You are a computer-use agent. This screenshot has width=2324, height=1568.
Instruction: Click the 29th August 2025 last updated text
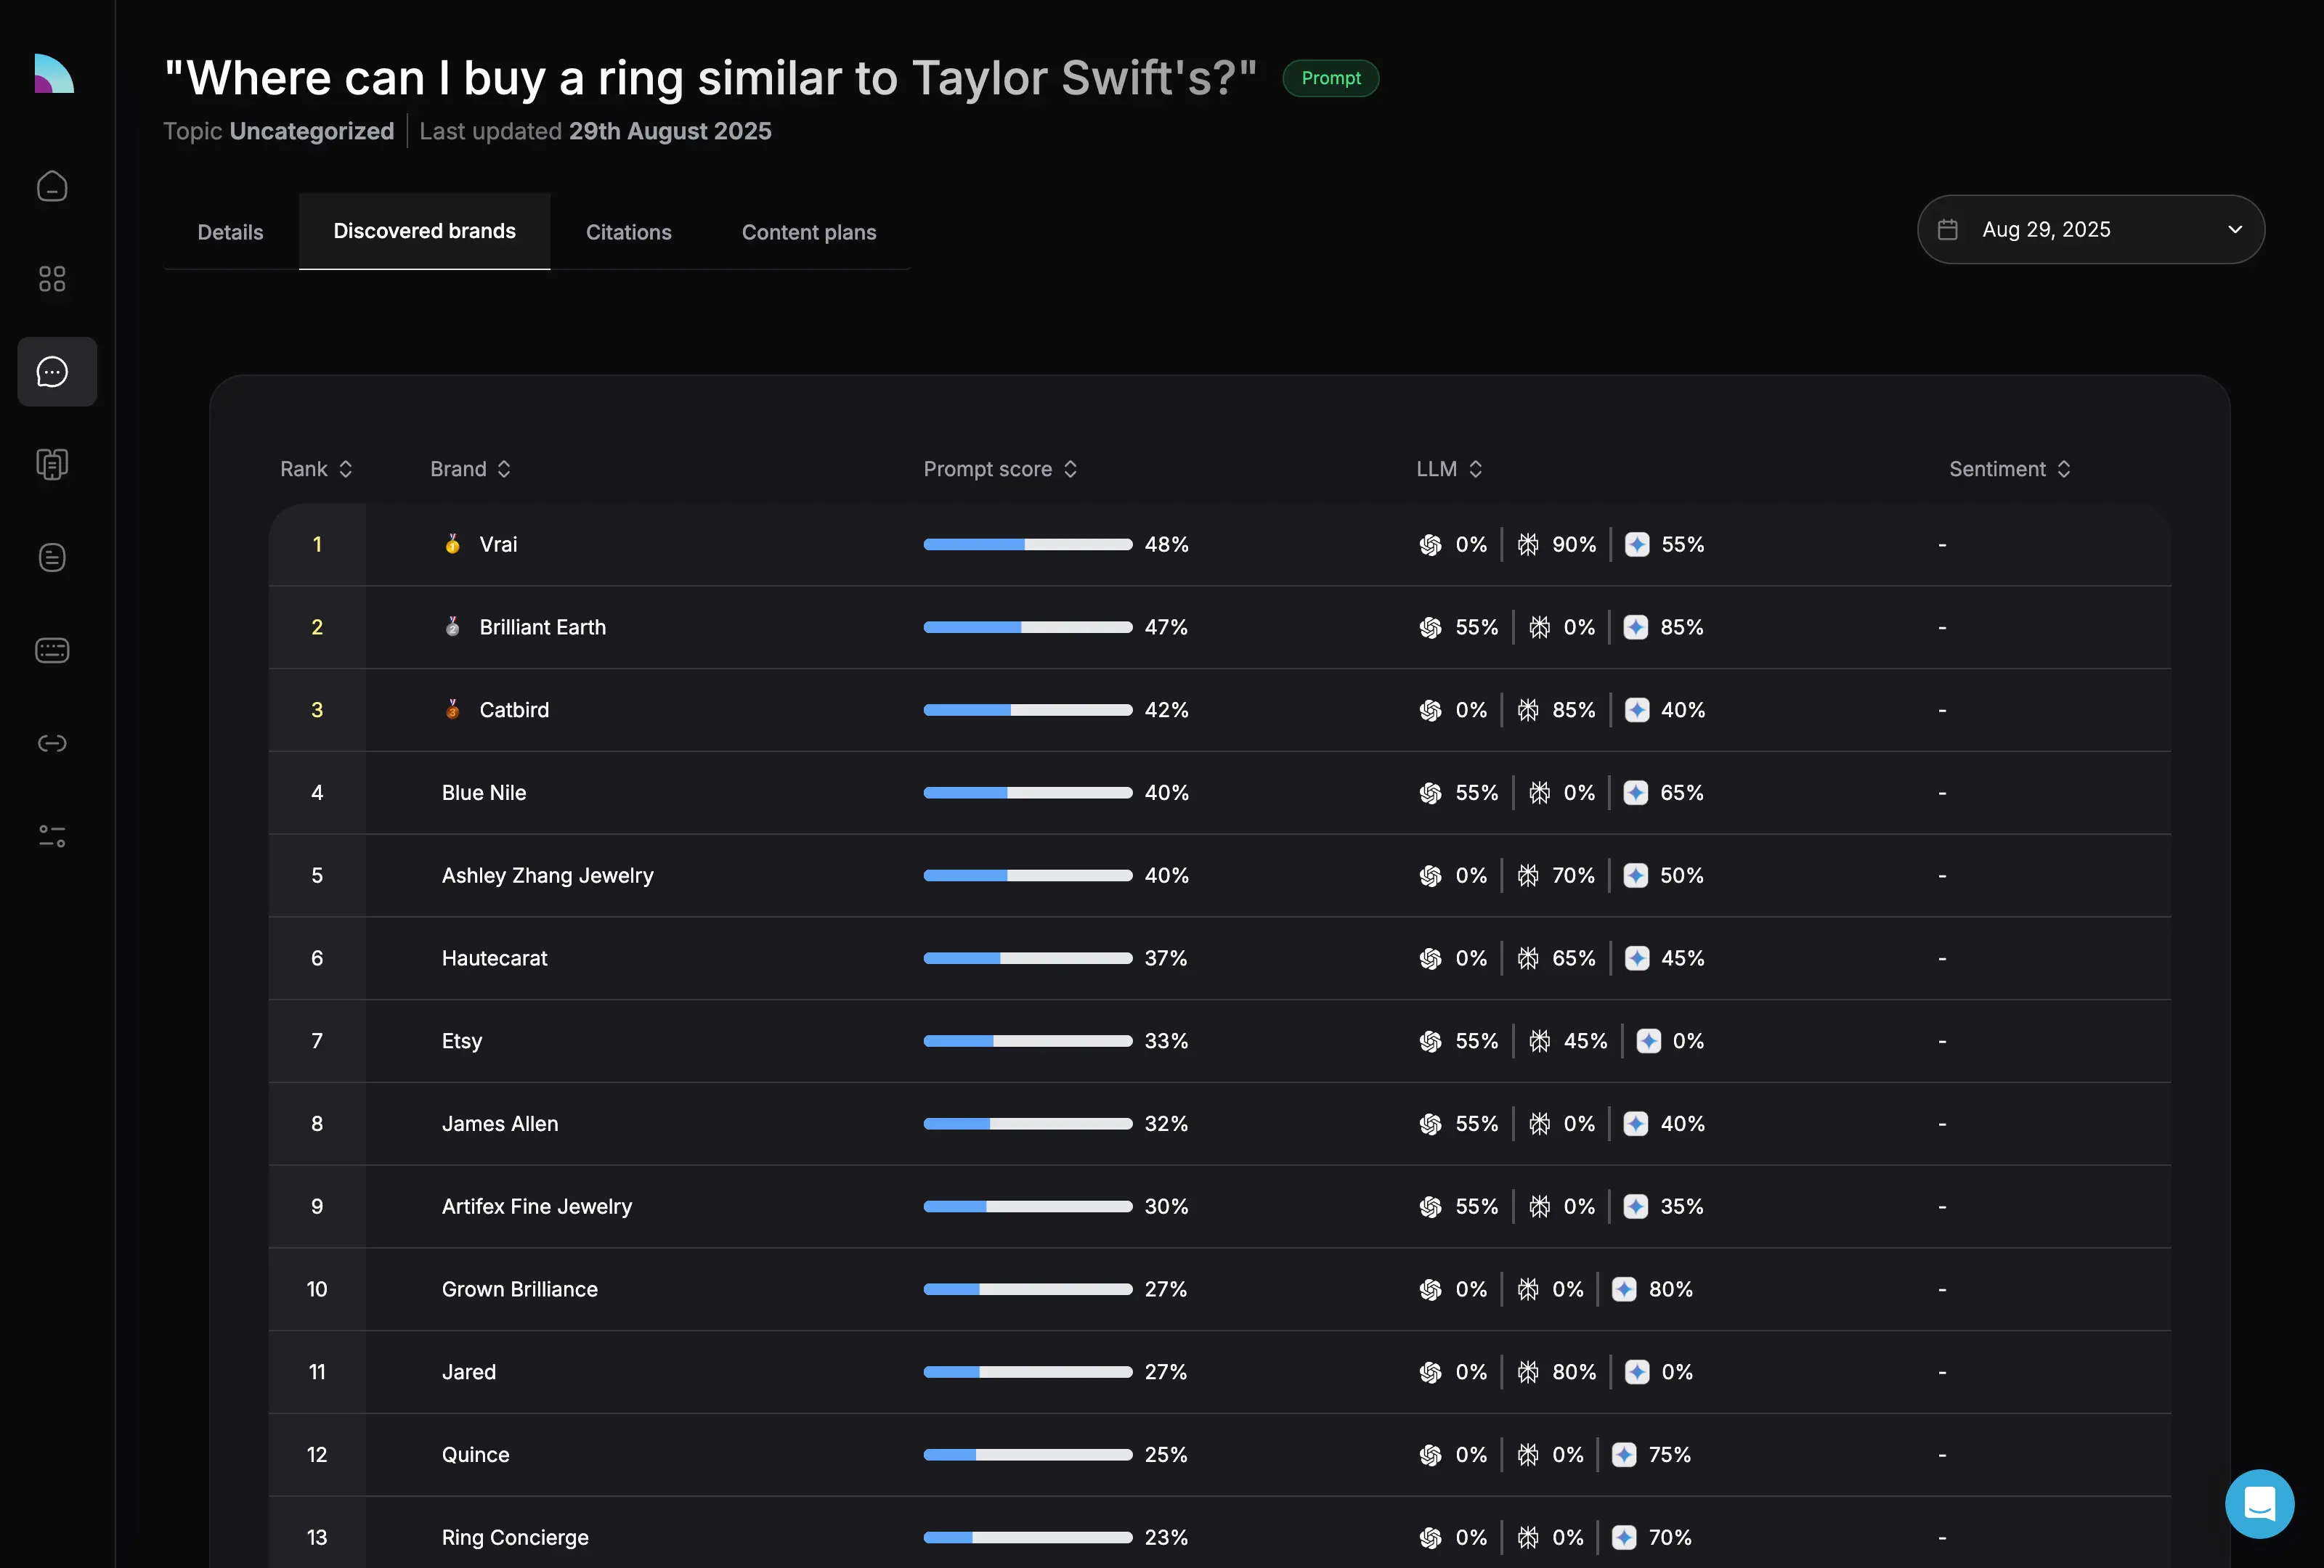pos(670,131)
